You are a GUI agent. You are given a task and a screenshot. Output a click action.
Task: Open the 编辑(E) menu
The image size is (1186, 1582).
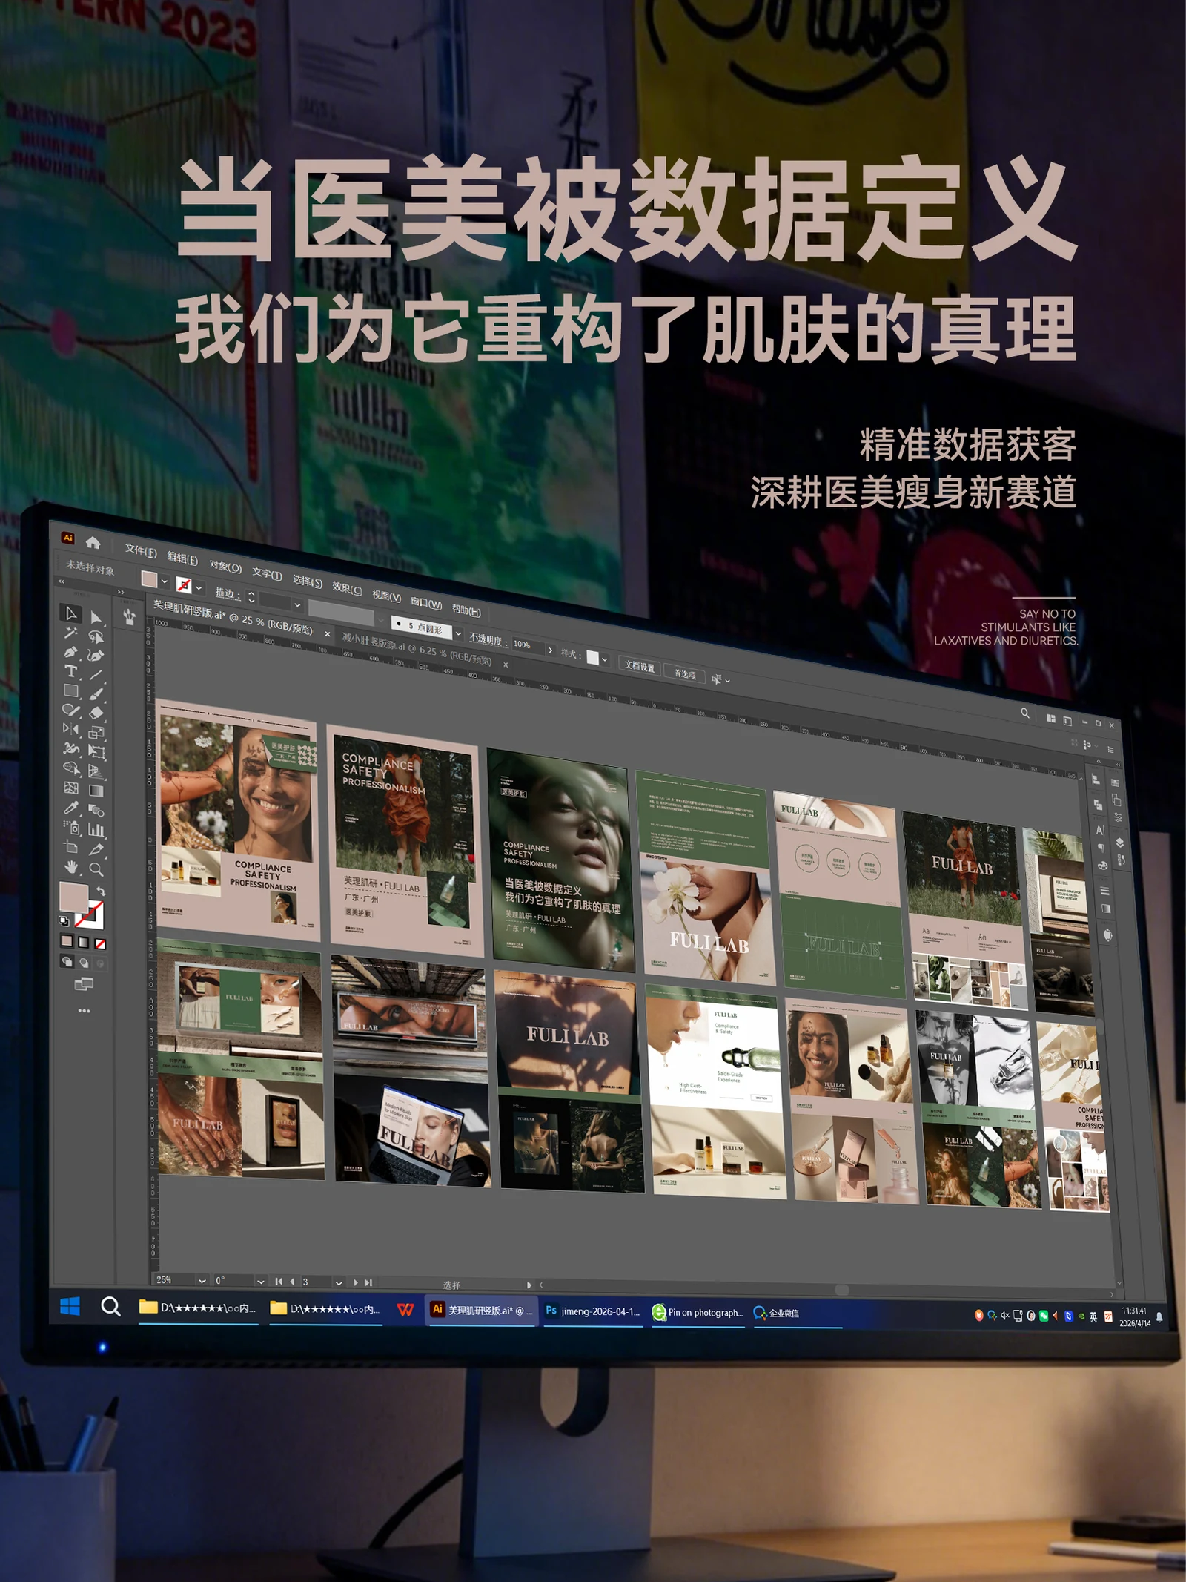182,558
